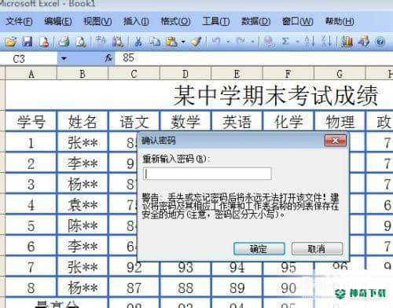Image resolution: width=393 pixels, height=308 pixels.
Task: Open the 工具(T) menu
Action: (216, 21)
